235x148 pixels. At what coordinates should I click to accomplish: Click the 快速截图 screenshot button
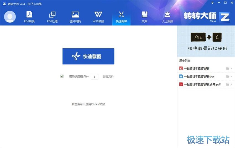click(88, 56)
